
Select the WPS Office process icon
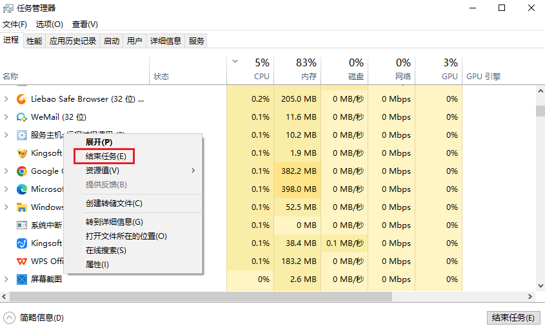coord(22,261)
